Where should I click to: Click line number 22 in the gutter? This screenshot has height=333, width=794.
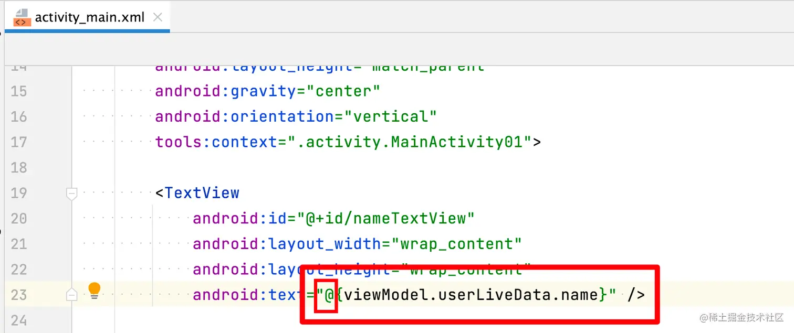pyautogui.click(x=18, y=270)
